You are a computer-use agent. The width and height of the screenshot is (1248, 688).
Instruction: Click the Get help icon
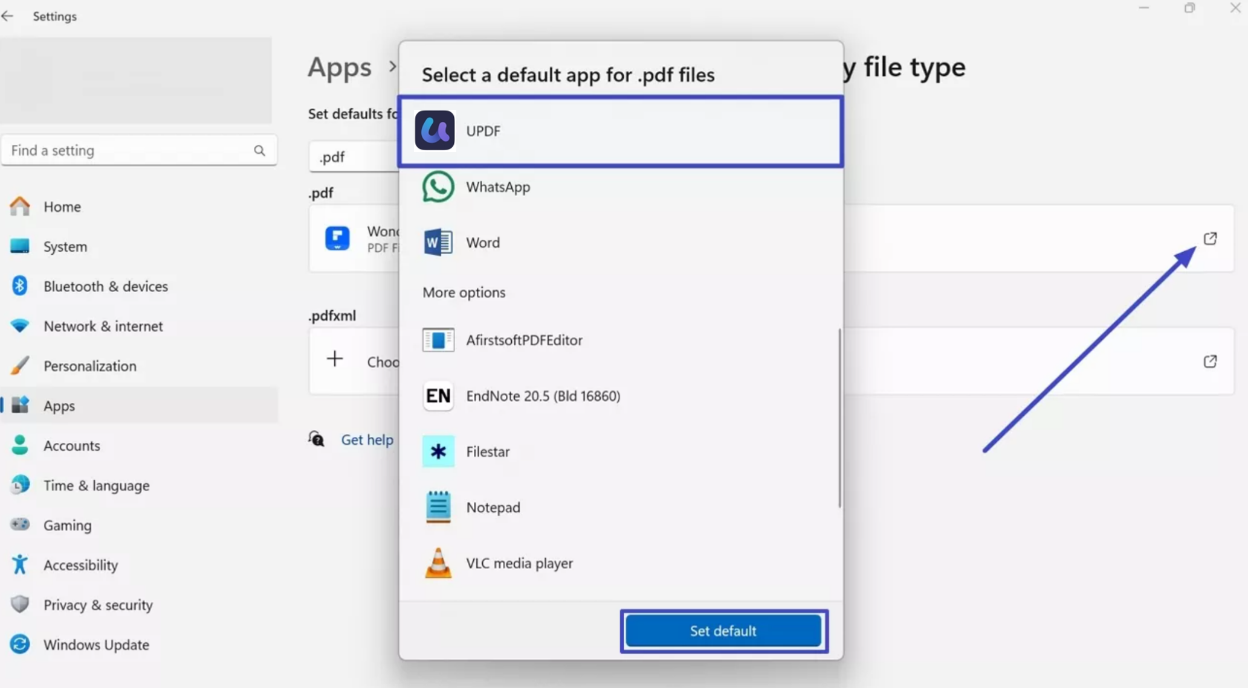pos(317,439)
